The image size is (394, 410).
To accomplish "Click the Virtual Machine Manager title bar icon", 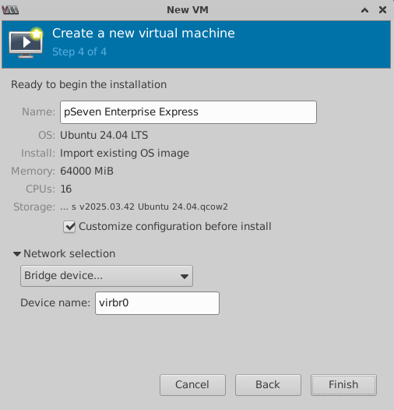I will click(10, 10).
